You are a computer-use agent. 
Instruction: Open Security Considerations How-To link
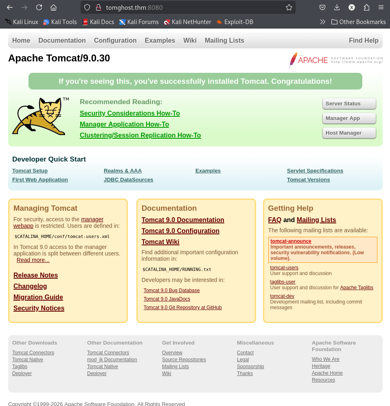130,114
